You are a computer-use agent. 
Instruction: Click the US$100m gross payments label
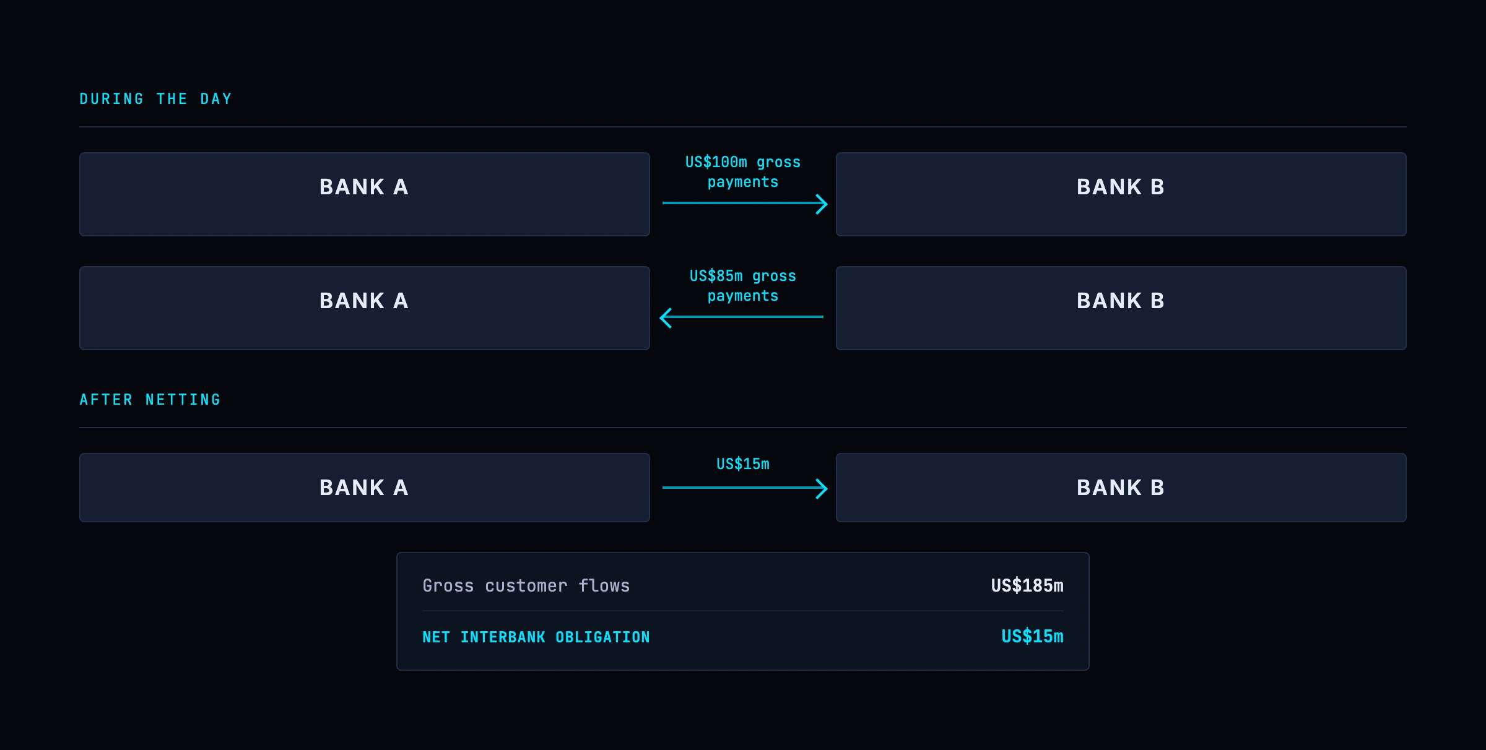point(743,172)
